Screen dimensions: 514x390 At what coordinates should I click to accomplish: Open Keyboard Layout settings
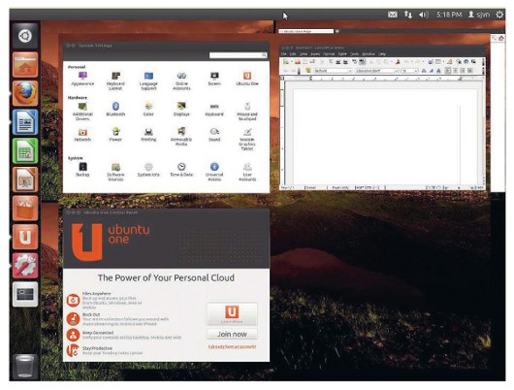pyautogui.click(x=115, y=81)
